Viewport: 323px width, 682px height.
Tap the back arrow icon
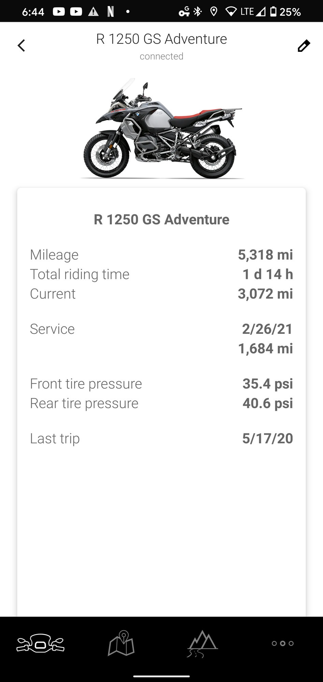(x=21, y=45)
